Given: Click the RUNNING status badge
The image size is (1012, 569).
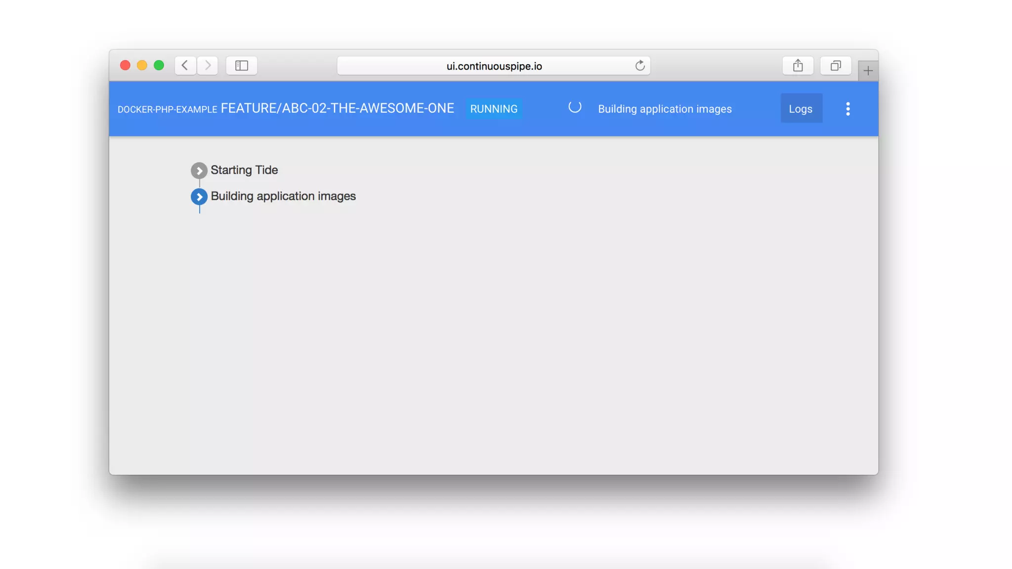Looking at the screenshot, I should coord(493,109).
